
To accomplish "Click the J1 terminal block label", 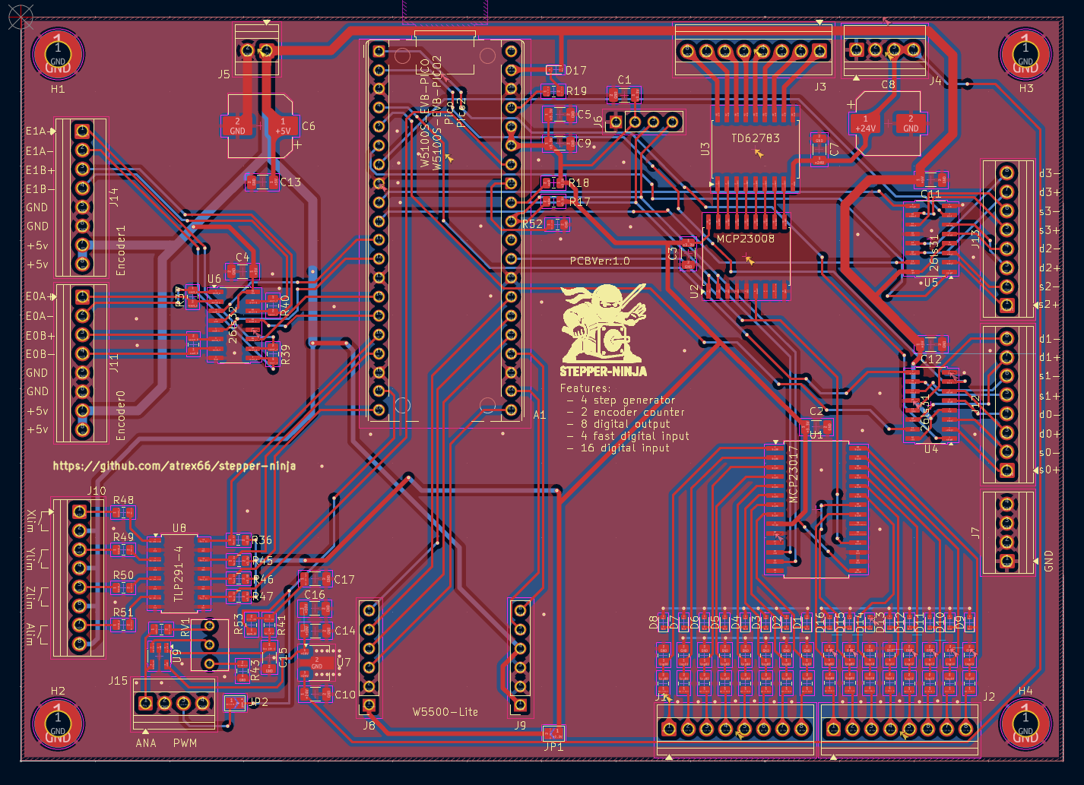I will (x=662, y=697).
